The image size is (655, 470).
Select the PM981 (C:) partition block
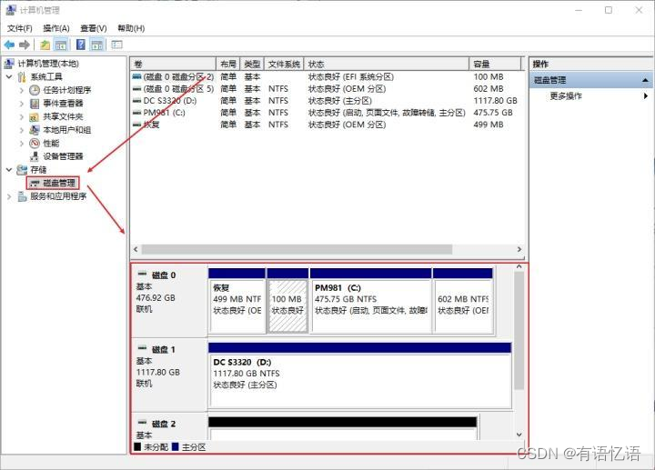(370, 301)
